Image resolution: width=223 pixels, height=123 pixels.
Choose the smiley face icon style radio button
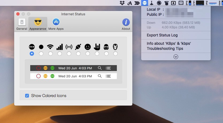87,54
